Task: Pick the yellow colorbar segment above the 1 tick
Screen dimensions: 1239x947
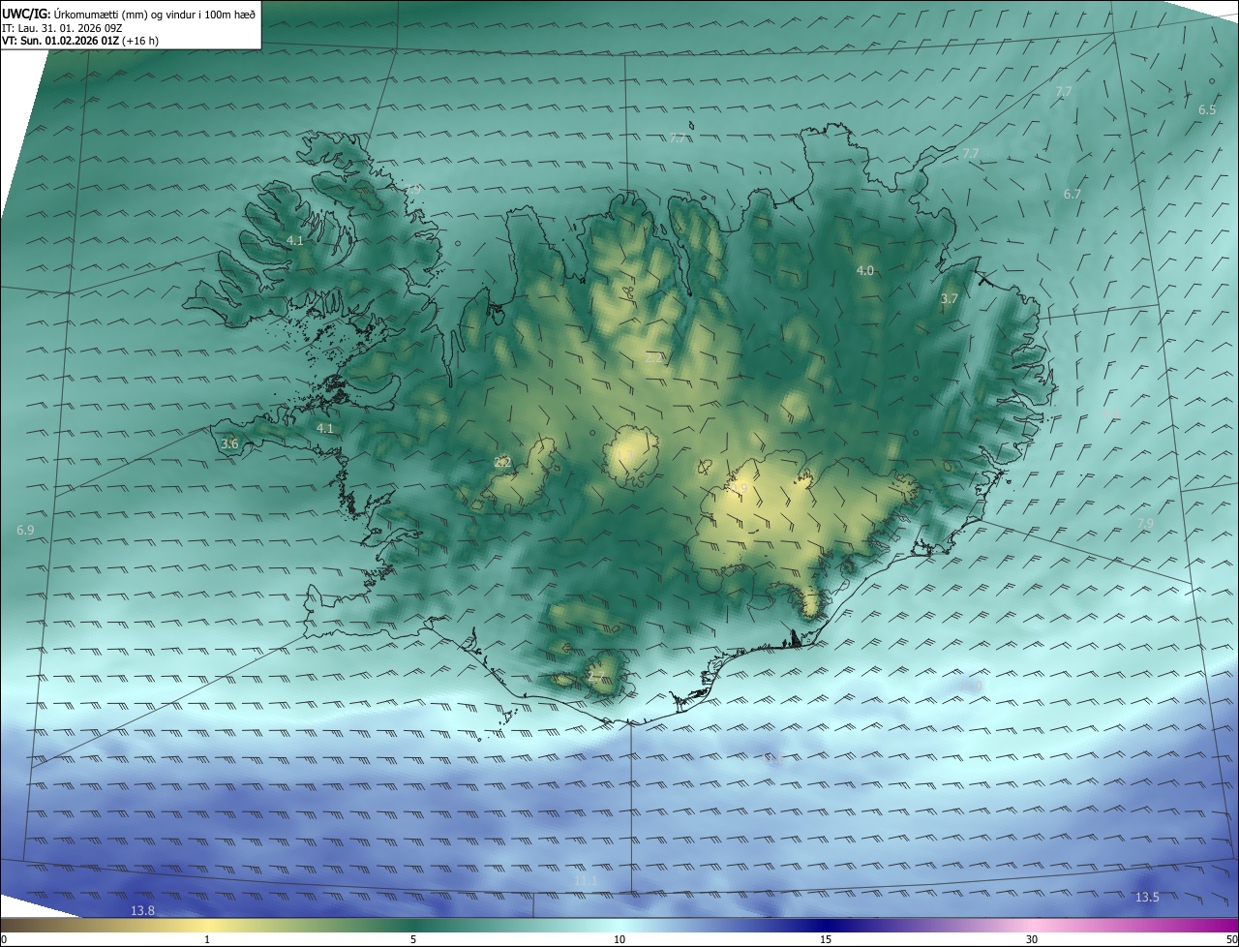Action: point(207,925)
